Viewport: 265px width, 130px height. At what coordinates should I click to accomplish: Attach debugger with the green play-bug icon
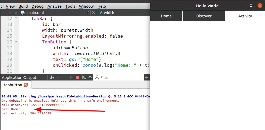coord(84,78)
